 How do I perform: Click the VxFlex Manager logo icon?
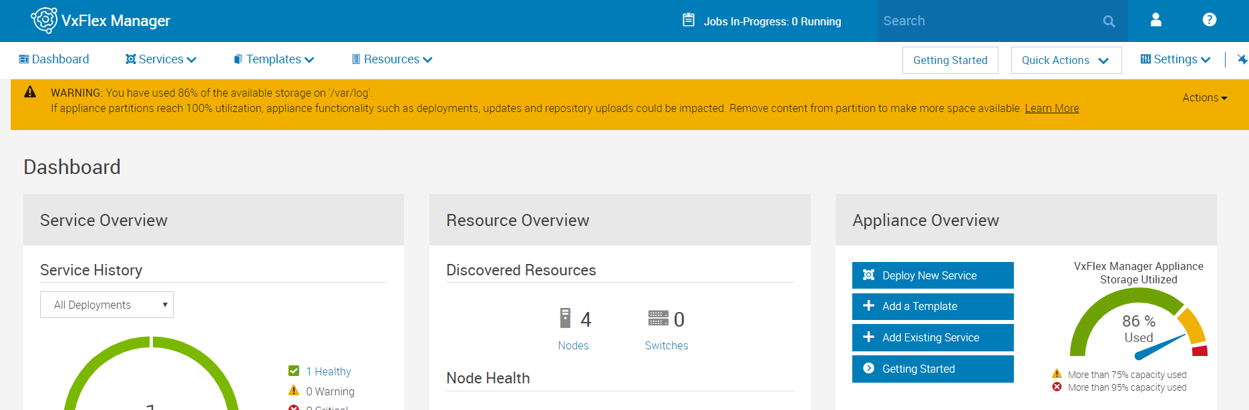point(44,21)
